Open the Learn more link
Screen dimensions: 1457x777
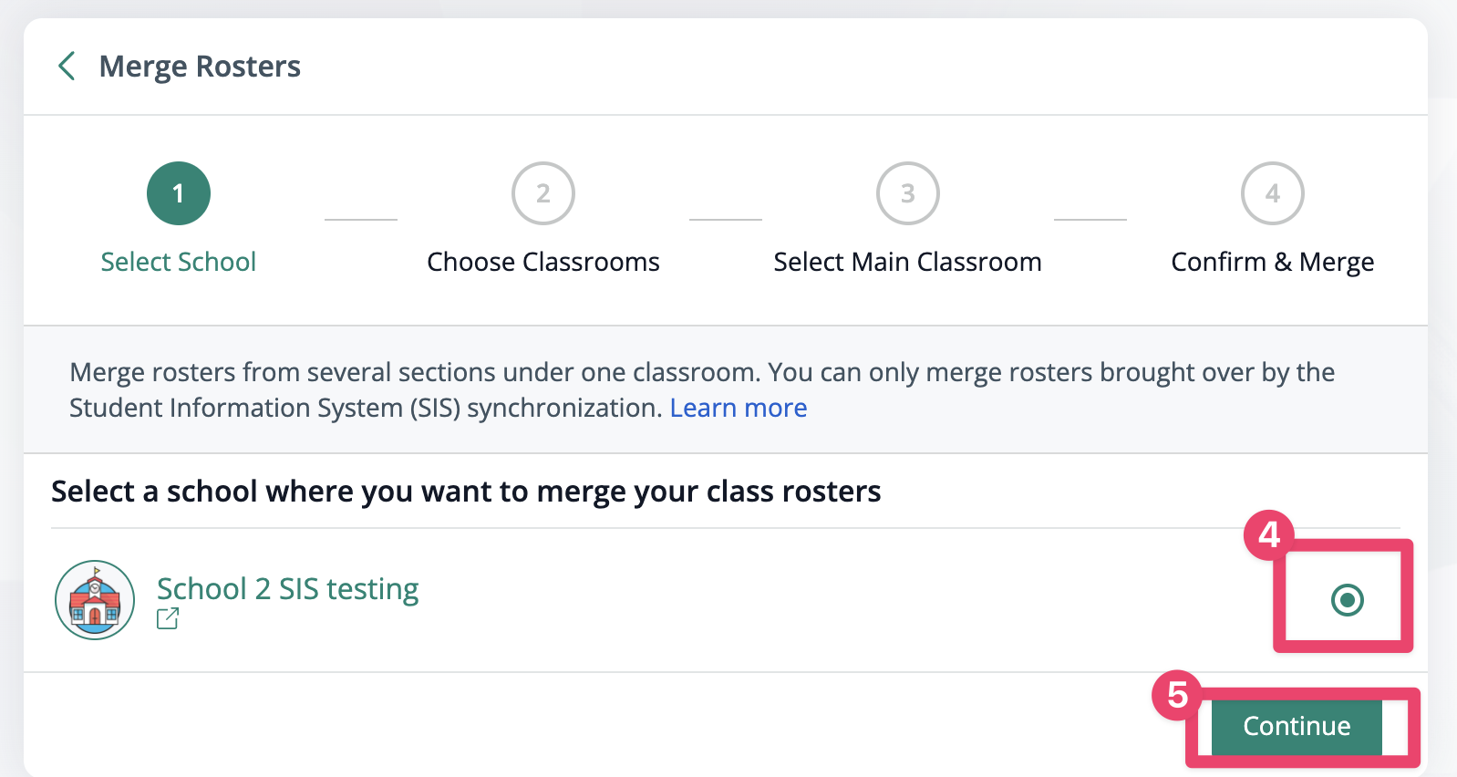click(x=739, y=408)
